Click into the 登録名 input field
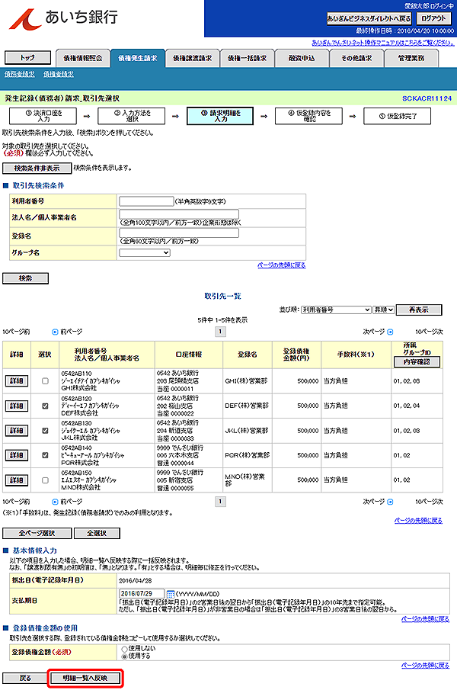The image size is (457, 690). 179,233
